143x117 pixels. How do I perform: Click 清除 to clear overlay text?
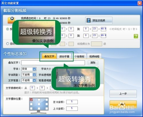pyautogui.click(x=93, y=63)
